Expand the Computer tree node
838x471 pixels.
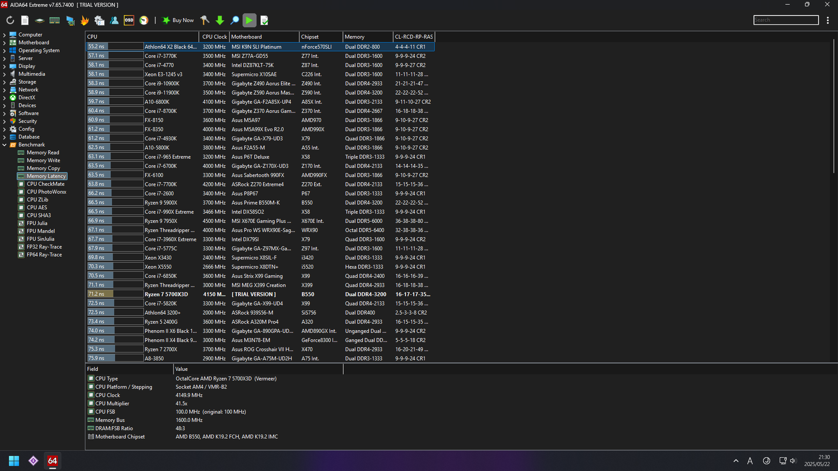(x=4, y=35)
